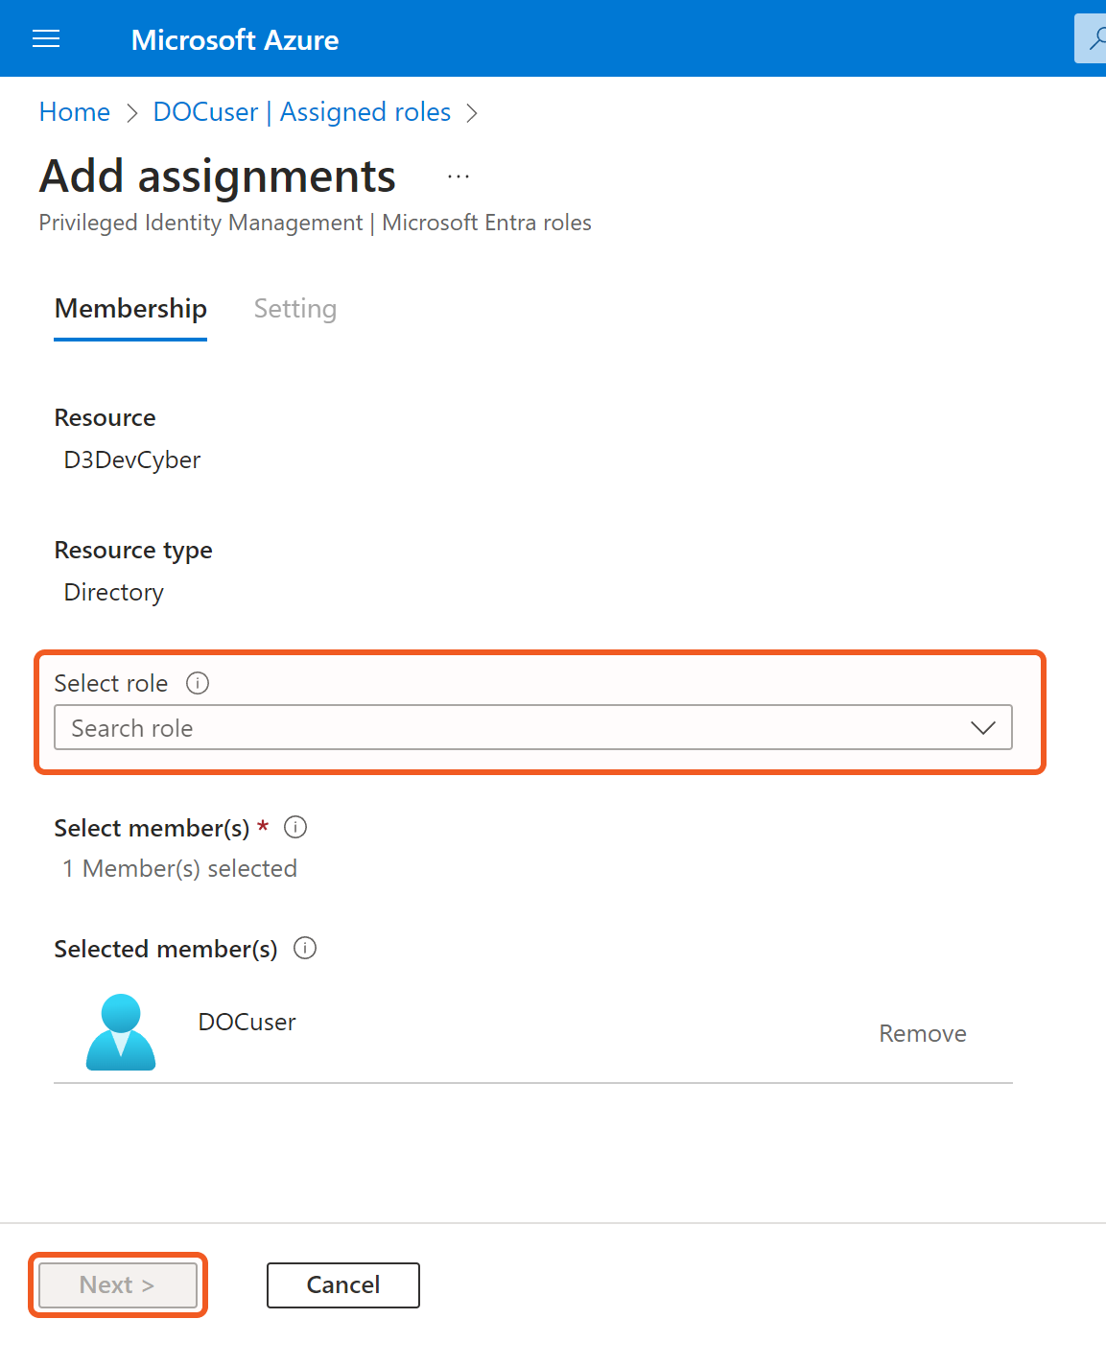
Task: Go to Home via breadcrumb
Action: click(75, 112)
